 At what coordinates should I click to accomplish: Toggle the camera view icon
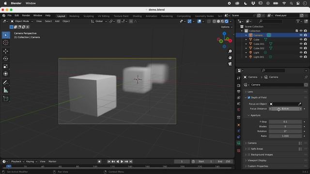coord(230,64)
